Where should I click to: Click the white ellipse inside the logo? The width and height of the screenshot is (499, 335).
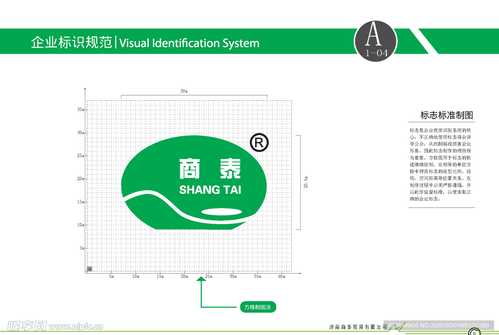pos(222,212)
